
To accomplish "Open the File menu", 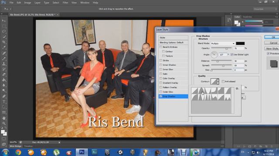I will (x=11, y=3).
